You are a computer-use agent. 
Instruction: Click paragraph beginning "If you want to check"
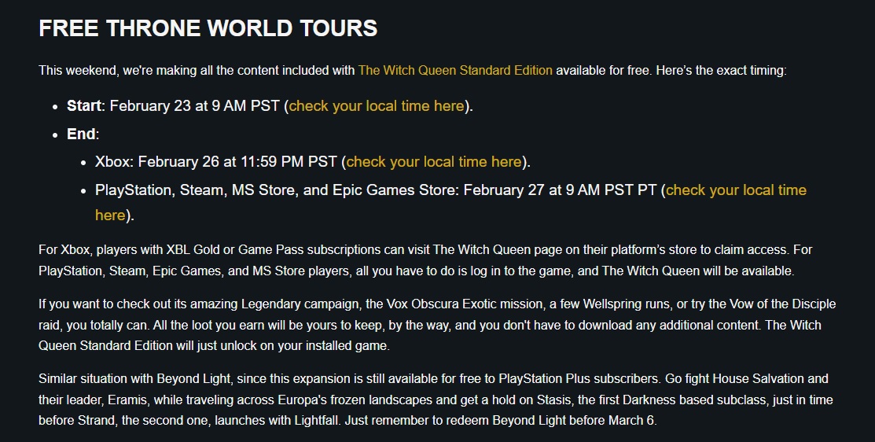437,325
